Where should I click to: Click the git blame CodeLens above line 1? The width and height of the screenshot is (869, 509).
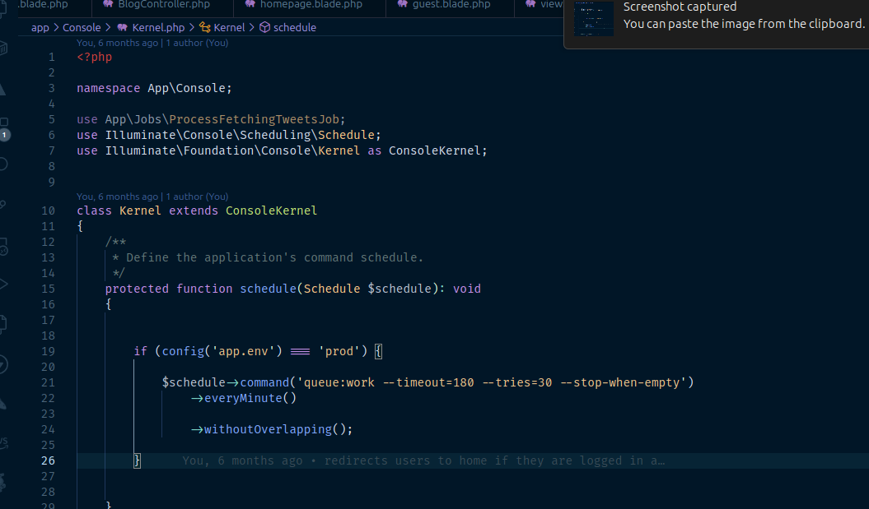click(152, 42)
